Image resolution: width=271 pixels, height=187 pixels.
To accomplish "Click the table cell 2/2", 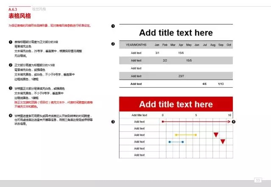I will pyautogui.click(x=165, y=60).
